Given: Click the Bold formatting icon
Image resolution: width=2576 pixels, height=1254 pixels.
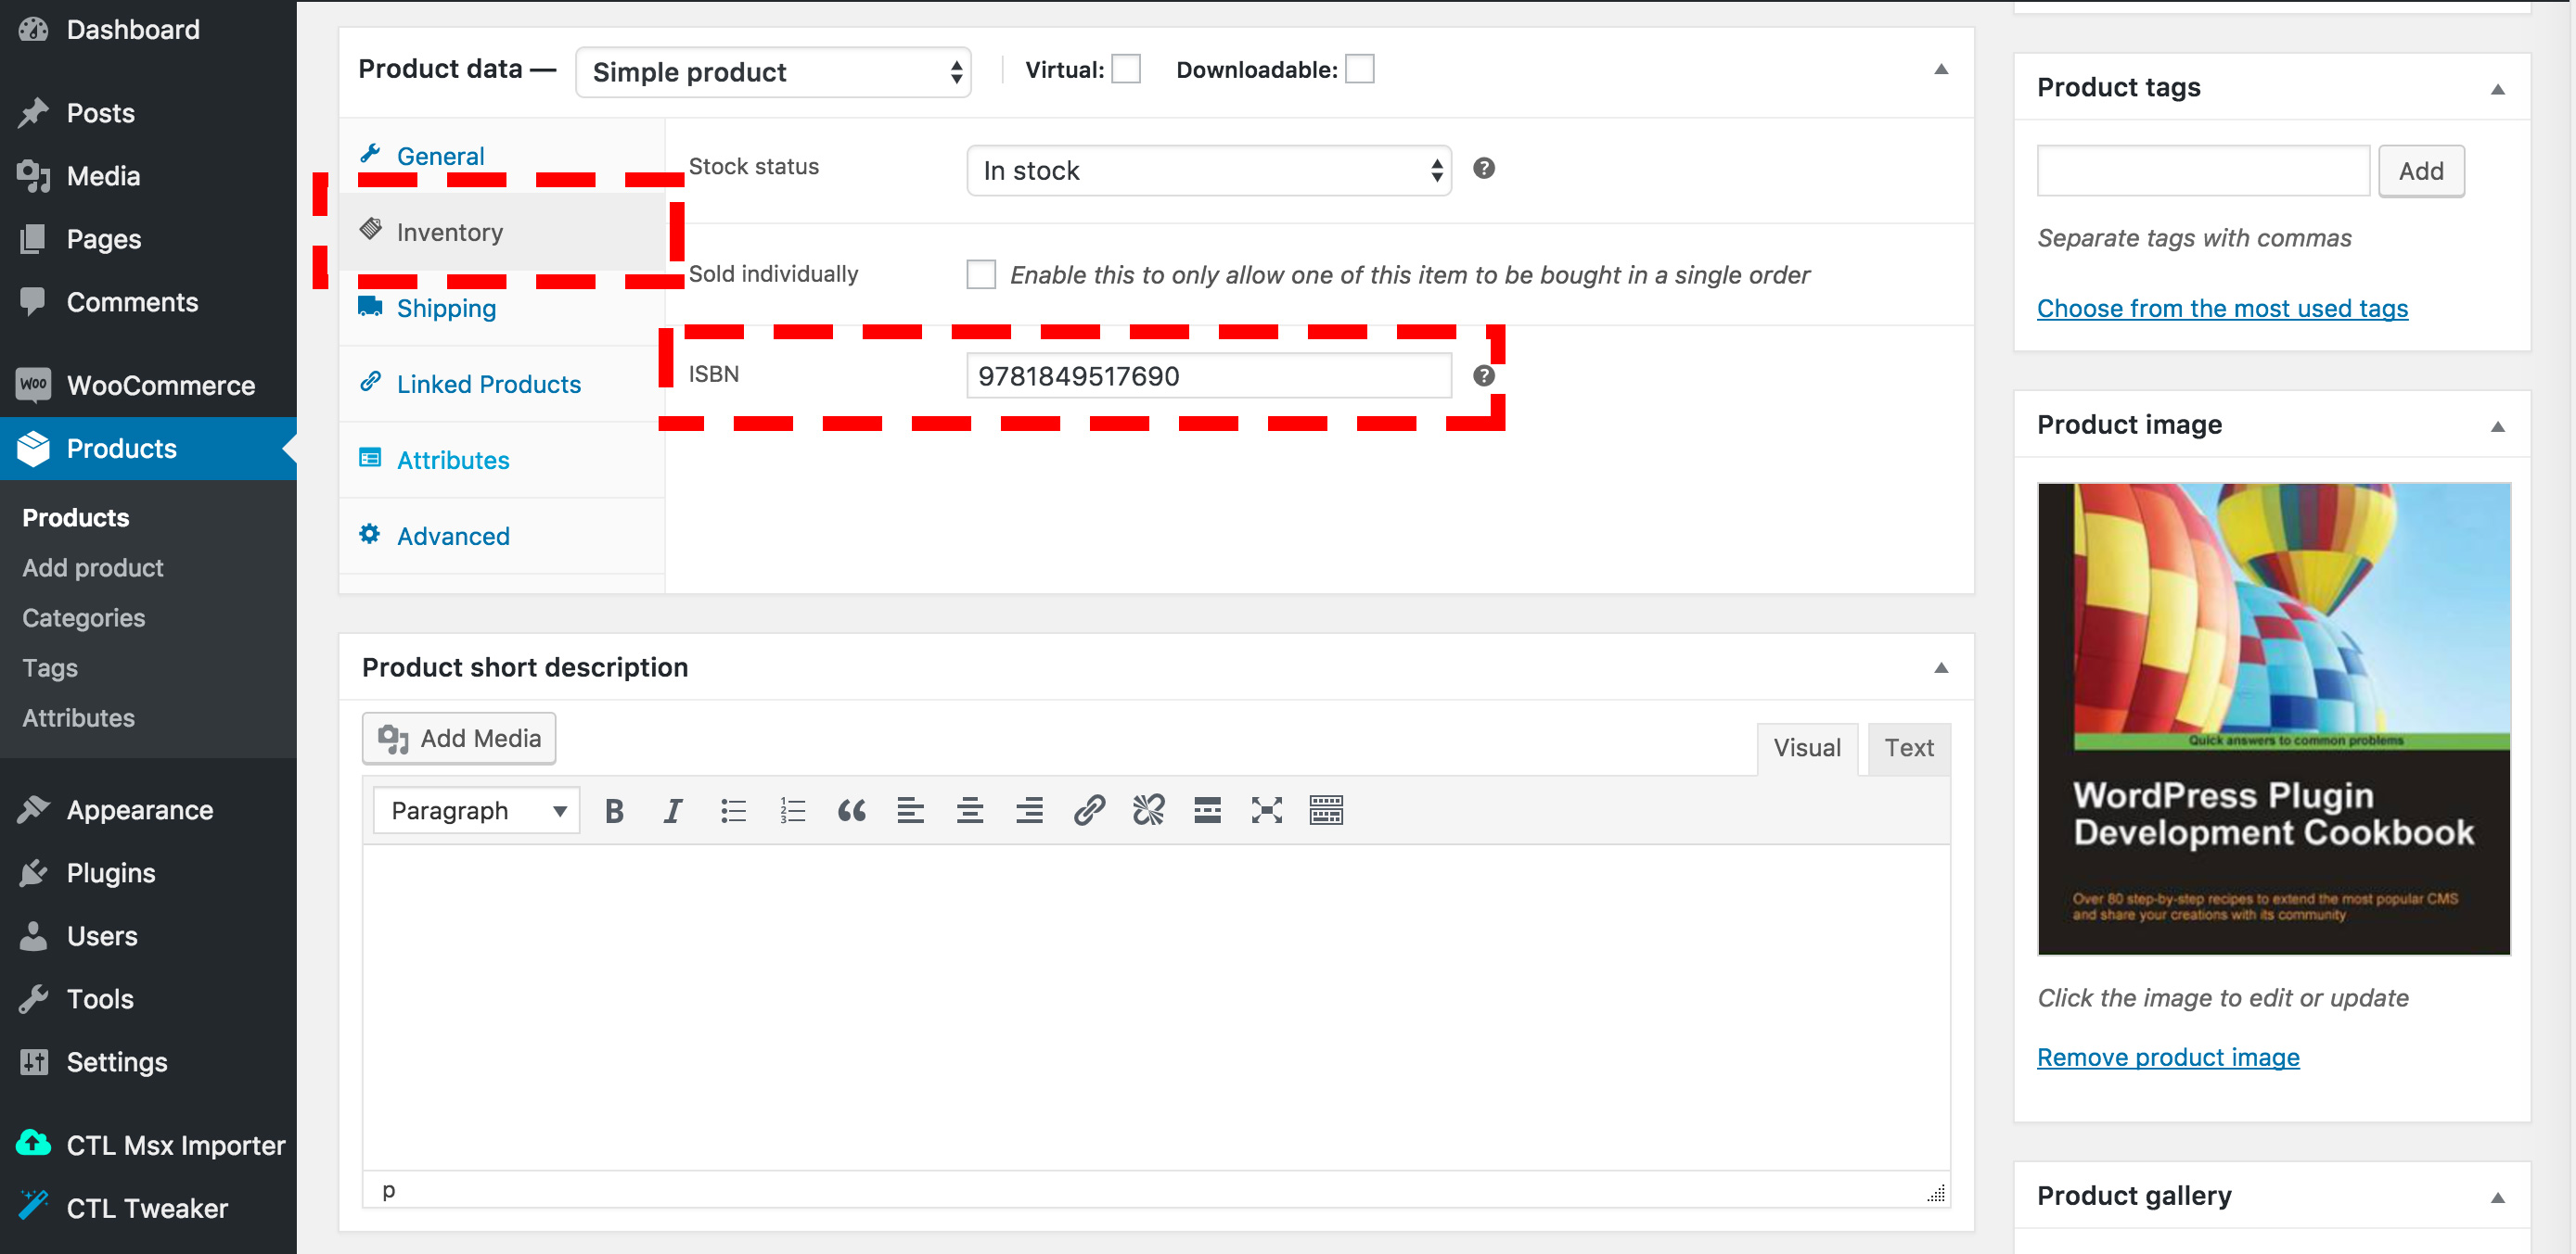Looking at the screenshot, I should 614,810.
